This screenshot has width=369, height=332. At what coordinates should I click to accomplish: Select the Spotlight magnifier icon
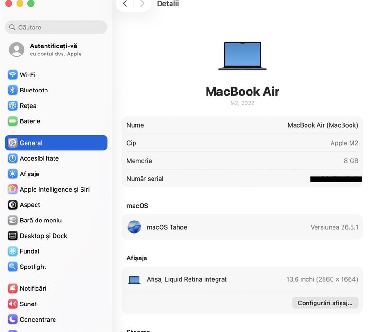coord(12,267)
